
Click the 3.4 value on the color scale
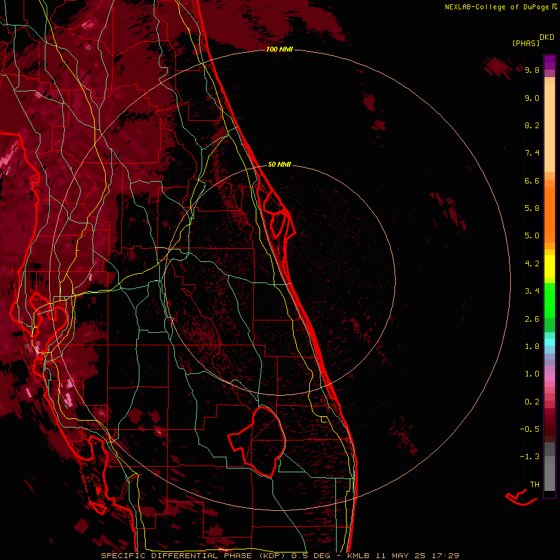coord(532,291)
